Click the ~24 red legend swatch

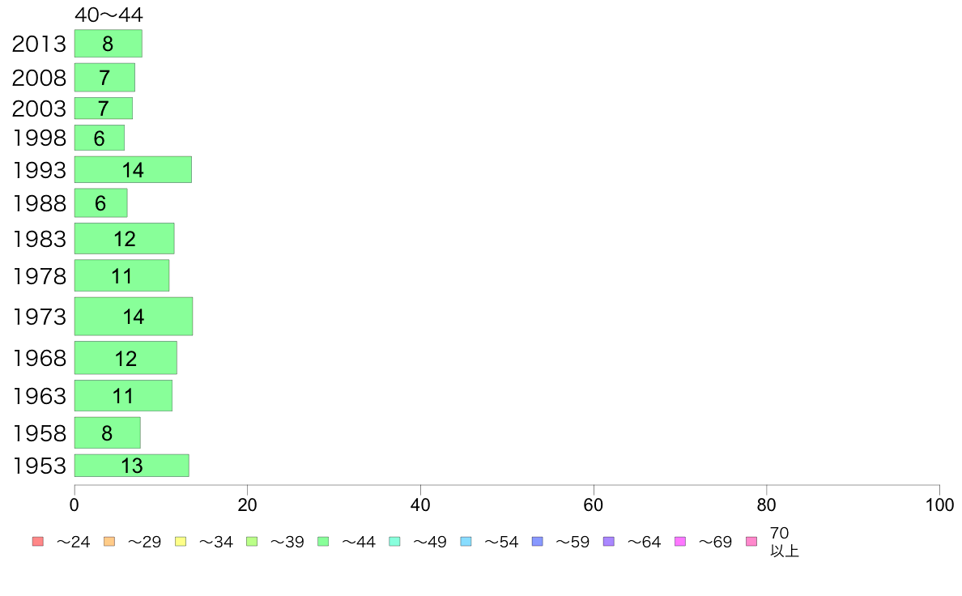(38, 542)
